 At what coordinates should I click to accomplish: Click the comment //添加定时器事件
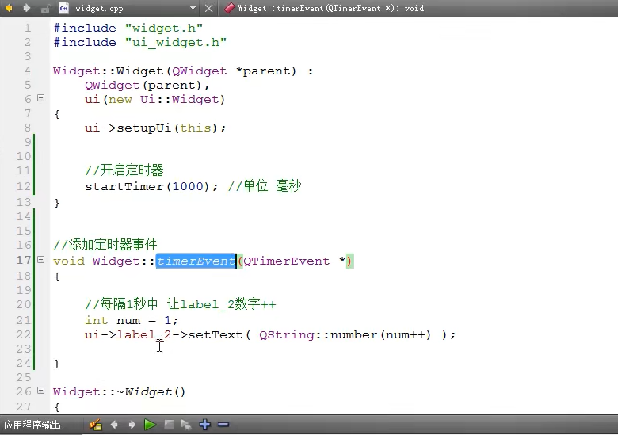click(x=105, y=245)
